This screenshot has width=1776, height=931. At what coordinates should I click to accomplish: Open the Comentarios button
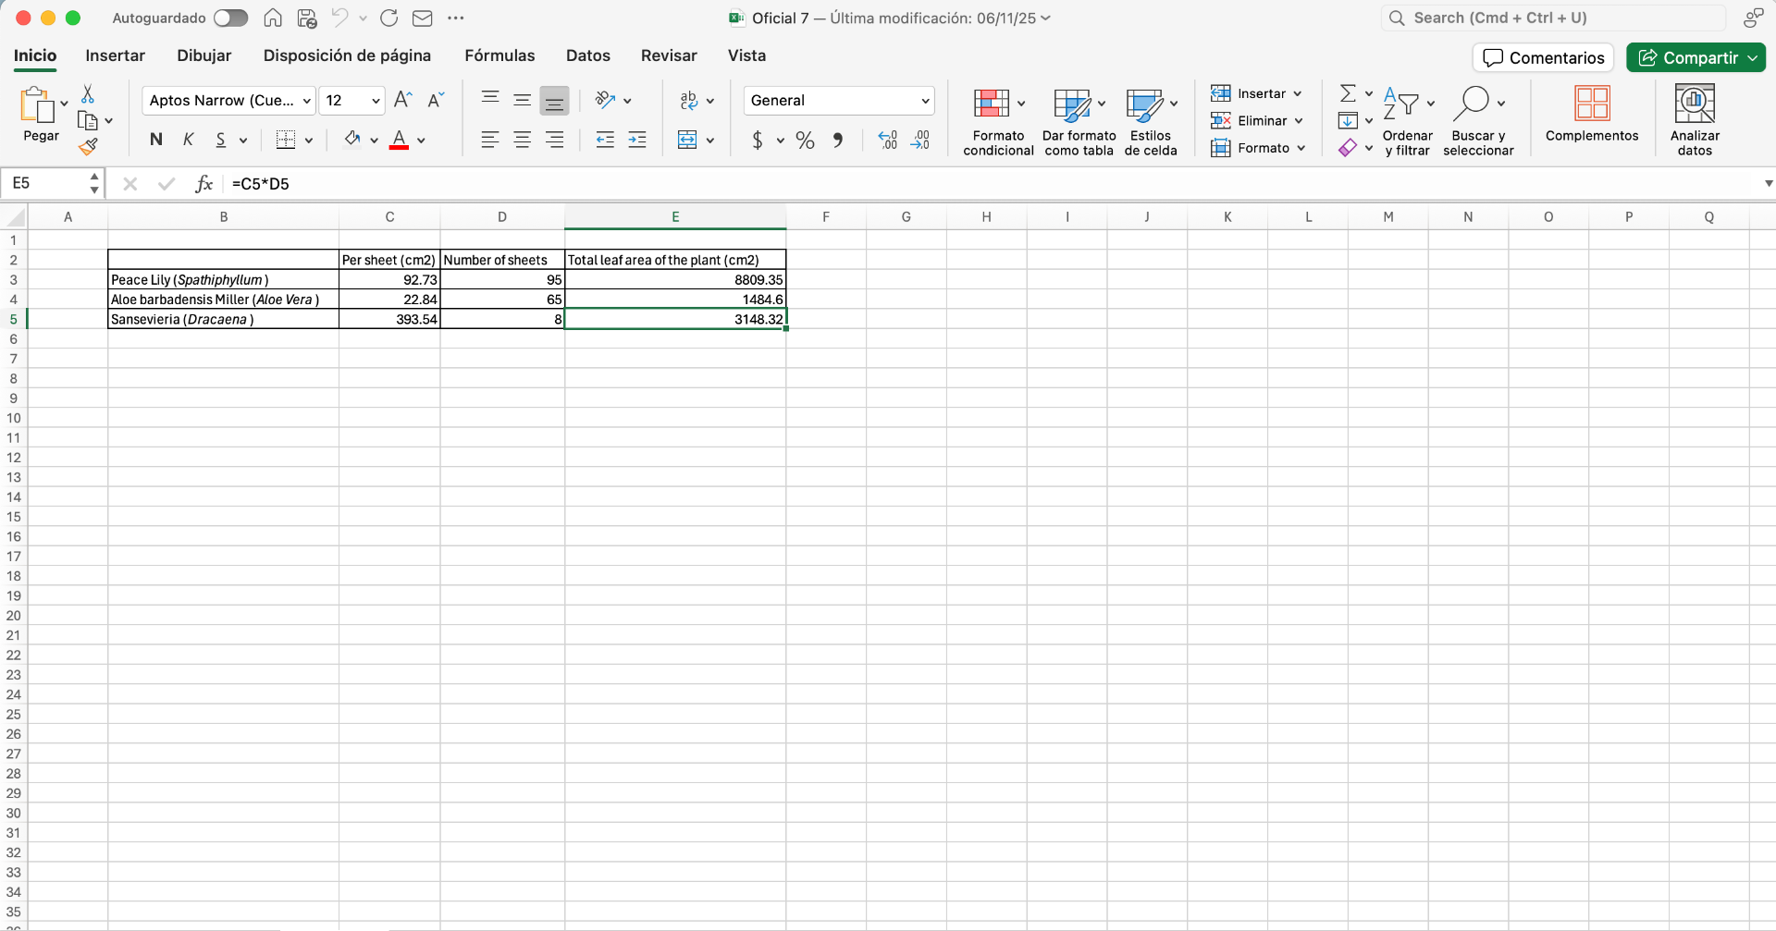click(x=1543, y=57)
